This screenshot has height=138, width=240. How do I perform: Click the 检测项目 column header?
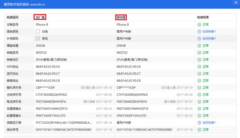(12, 17)
